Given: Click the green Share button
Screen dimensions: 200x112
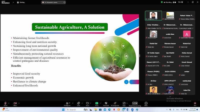Looking at the screenshot, I should [x=97, y=103].
